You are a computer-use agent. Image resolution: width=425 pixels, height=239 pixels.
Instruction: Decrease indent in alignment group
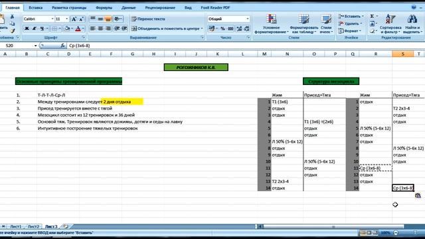pyautogui.click(x=117, y=29)
